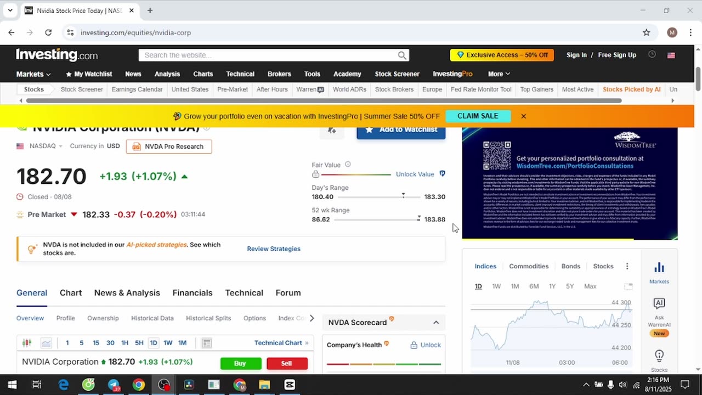Click the US flag language icon
Image resolution: width=702 pixels, height=395 pixels.
click(671, 55)
